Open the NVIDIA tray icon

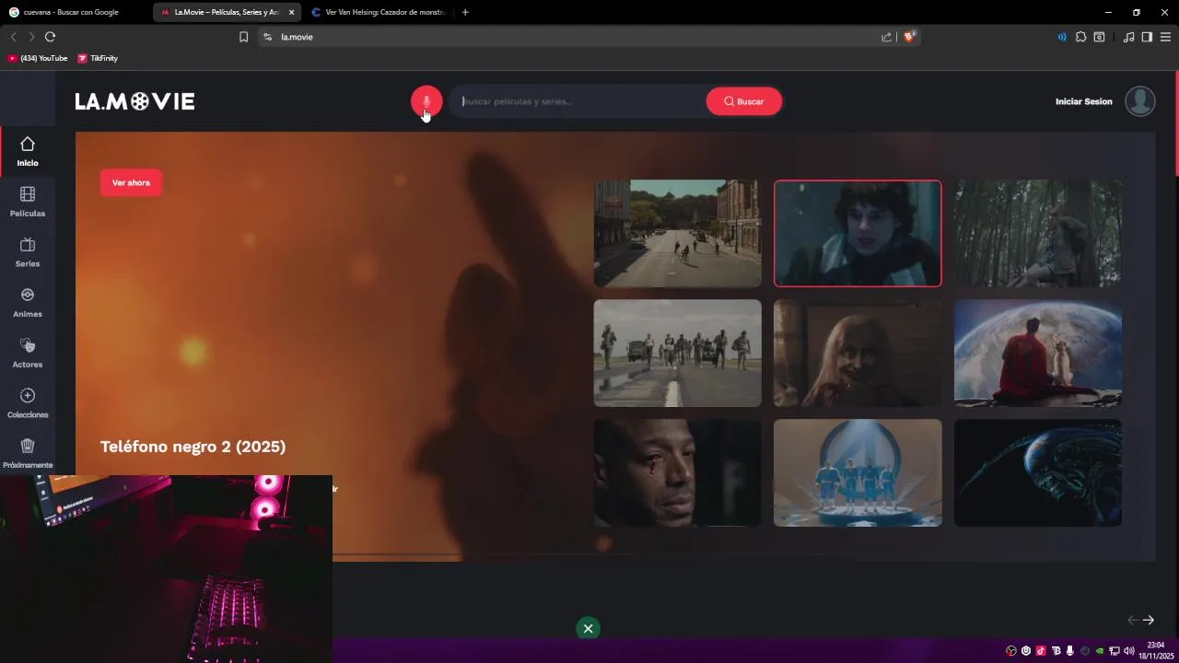coord(1100,651)
